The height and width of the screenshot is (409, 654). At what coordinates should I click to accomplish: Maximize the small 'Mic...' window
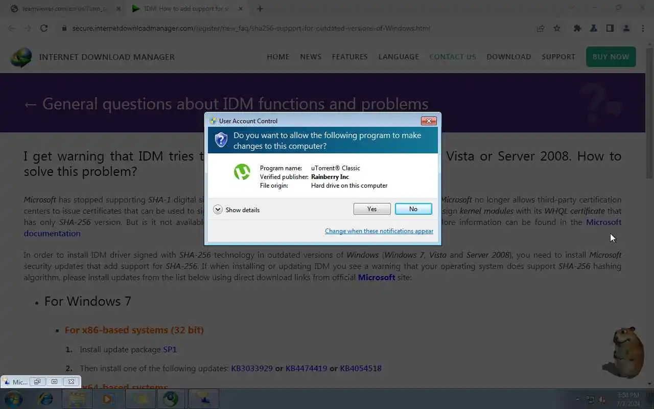tap(54, 381)
